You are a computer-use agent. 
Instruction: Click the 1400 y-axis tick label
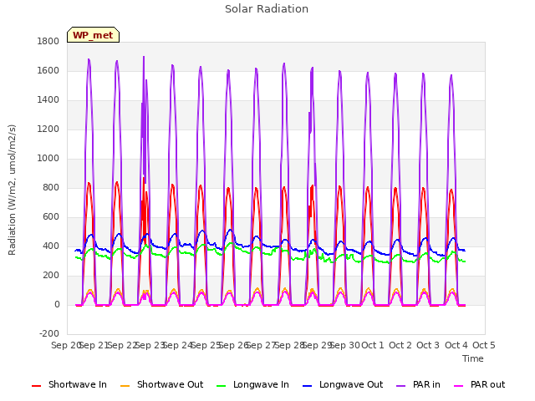pos(48,100)
